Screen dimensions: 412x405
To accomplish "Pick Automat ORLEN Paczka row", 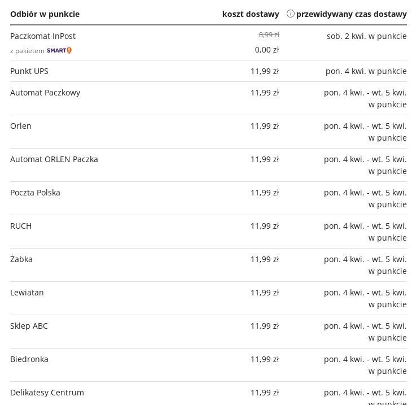I will tap(54, 159).
